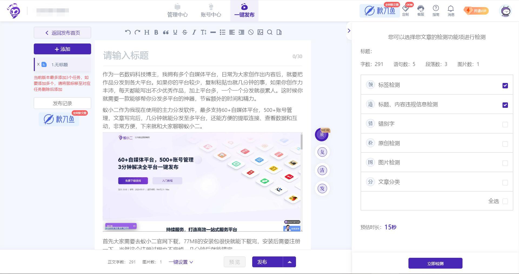The width and height of the screenshot is (519, 274).
Task: Uncheck the 标签检测 checkbox
Action: [505, 85]
